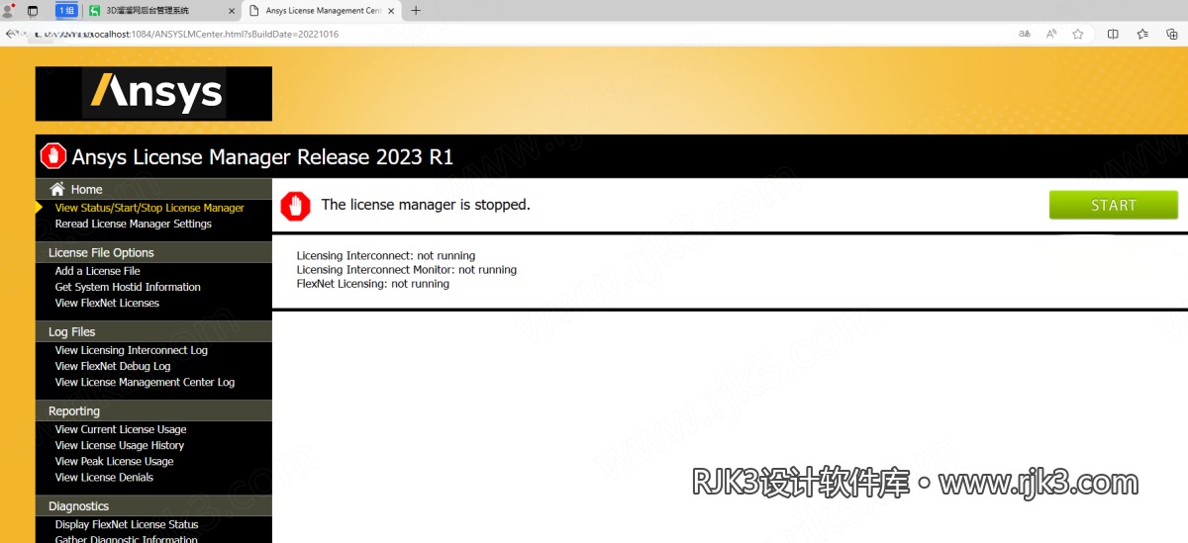
Task: Click the browser back arrow
Action: point(10,34)
